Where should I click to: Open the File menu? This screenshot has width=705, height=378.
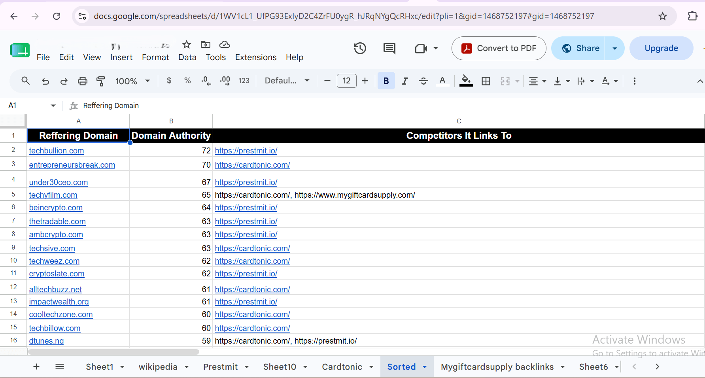43,57
